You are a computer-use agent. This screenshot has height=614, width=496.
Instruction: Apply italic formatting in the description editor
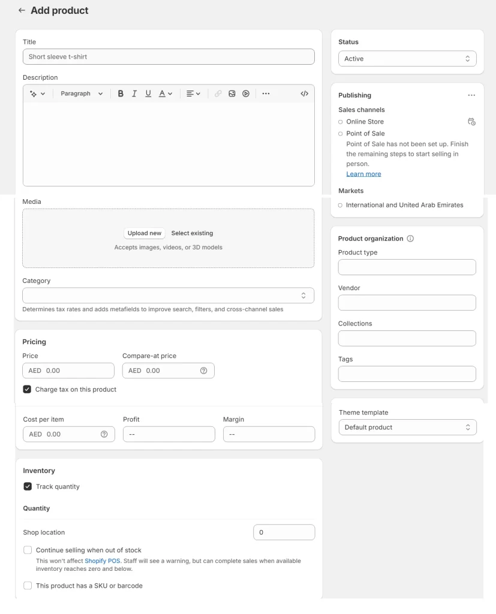(x=134, y=94)
